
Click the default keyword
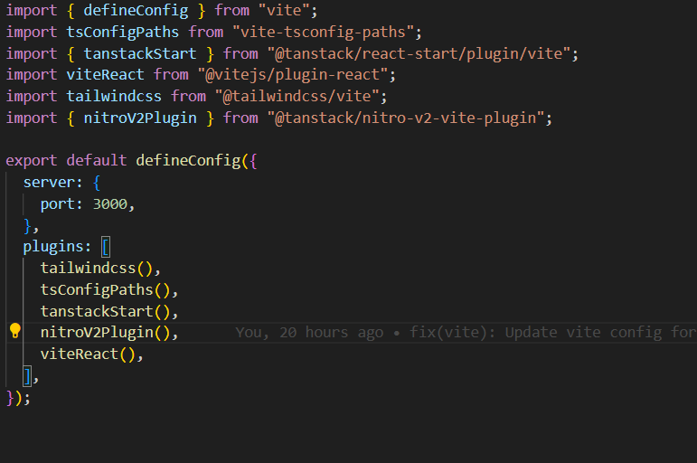97,161
